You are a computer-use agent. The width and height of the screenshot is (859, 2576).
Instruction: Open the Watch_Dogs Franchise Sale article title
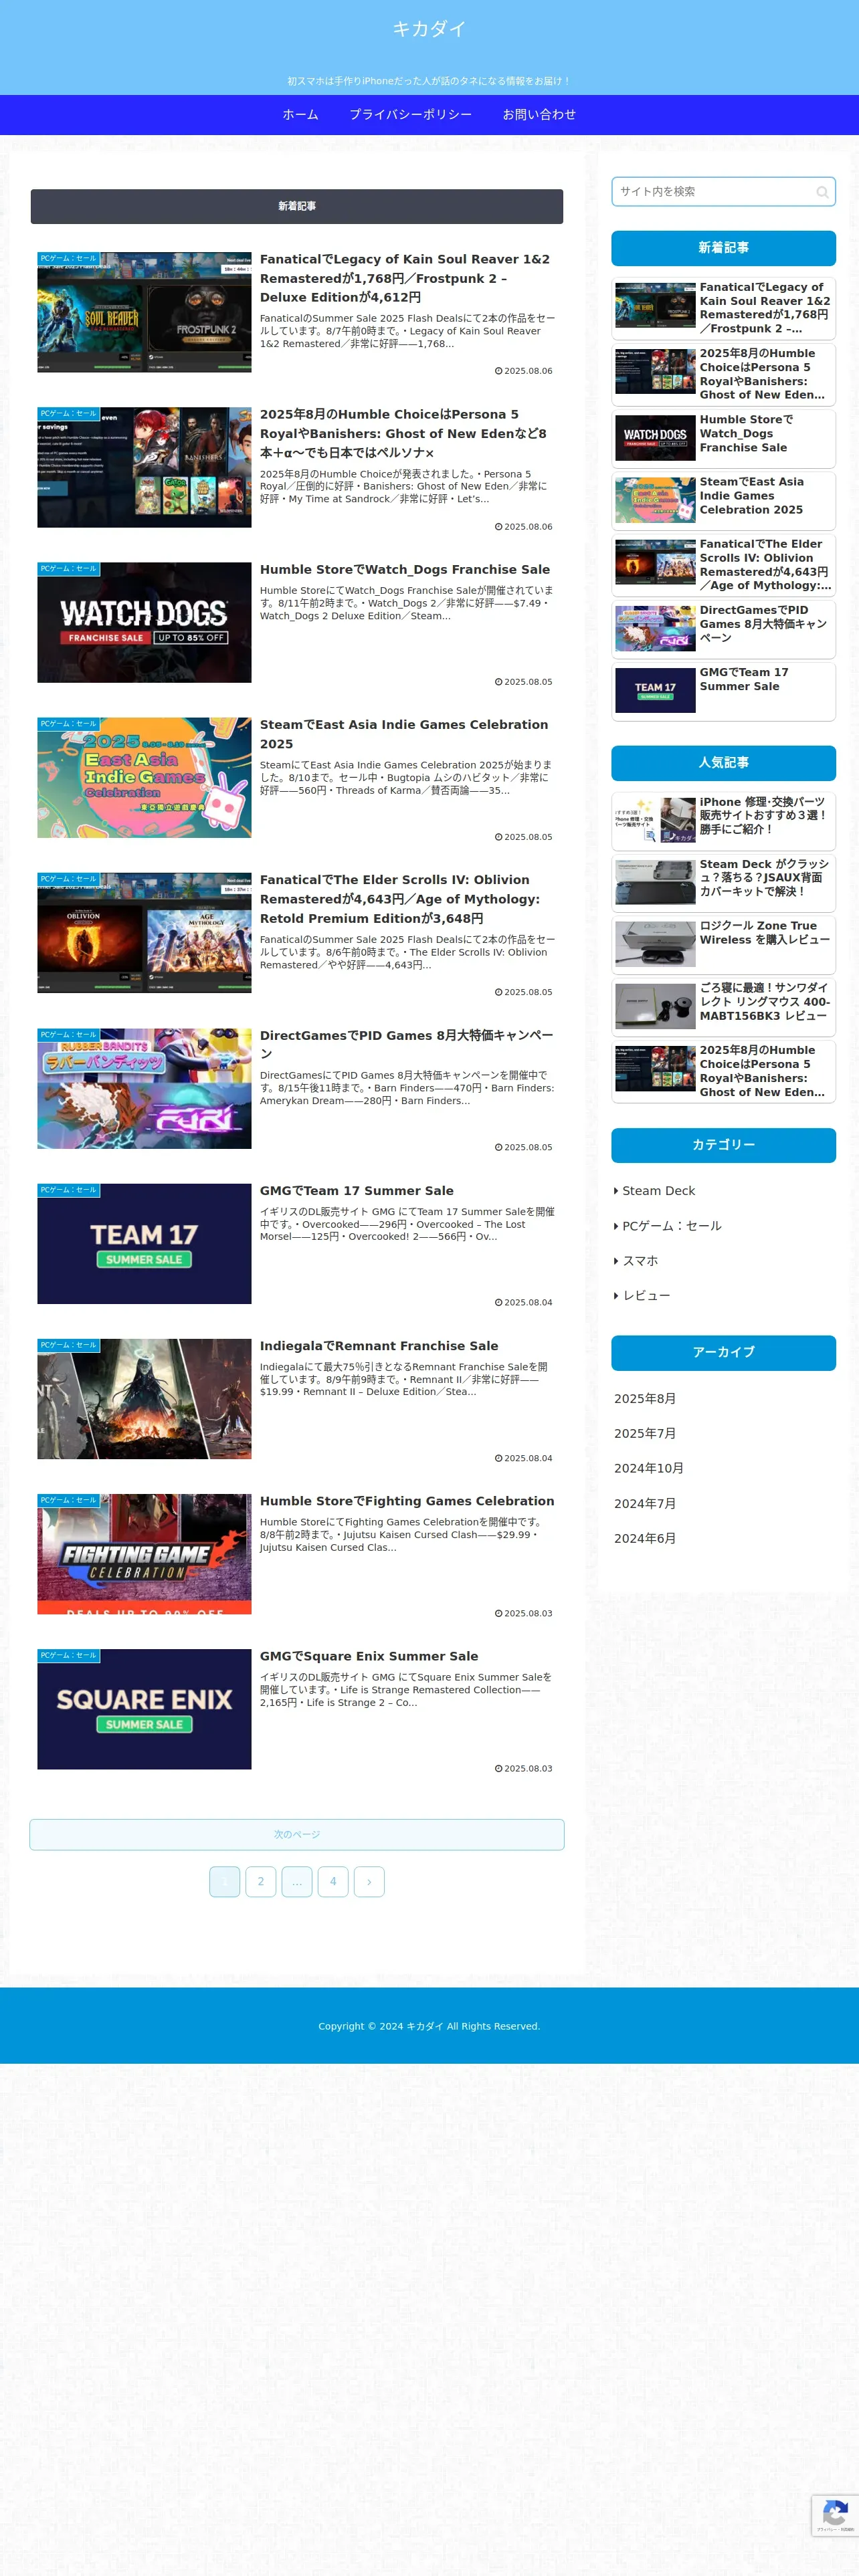[x=405, y=569]
